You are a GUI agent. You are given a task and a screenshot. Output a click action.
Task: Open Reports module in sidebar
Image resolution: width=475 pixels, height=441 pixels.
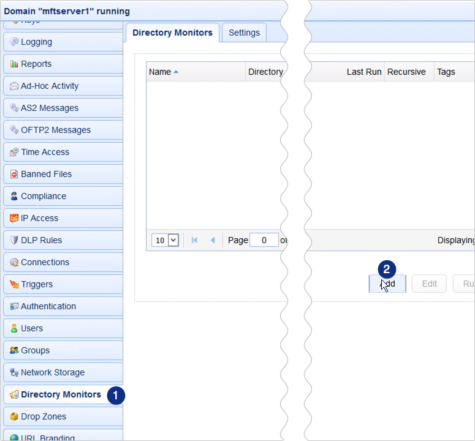point(63,64)
